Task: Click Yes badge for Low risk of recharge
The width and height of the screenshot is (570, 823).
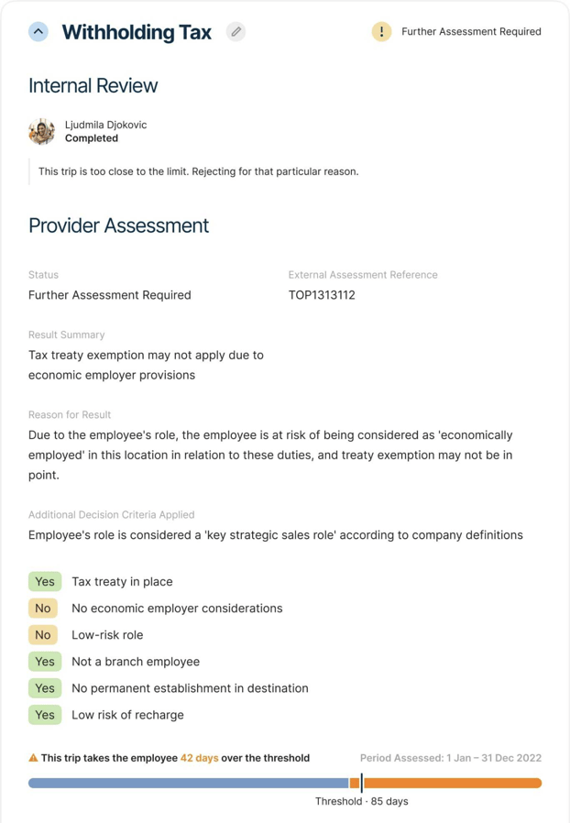Action: tap(44, 715)
